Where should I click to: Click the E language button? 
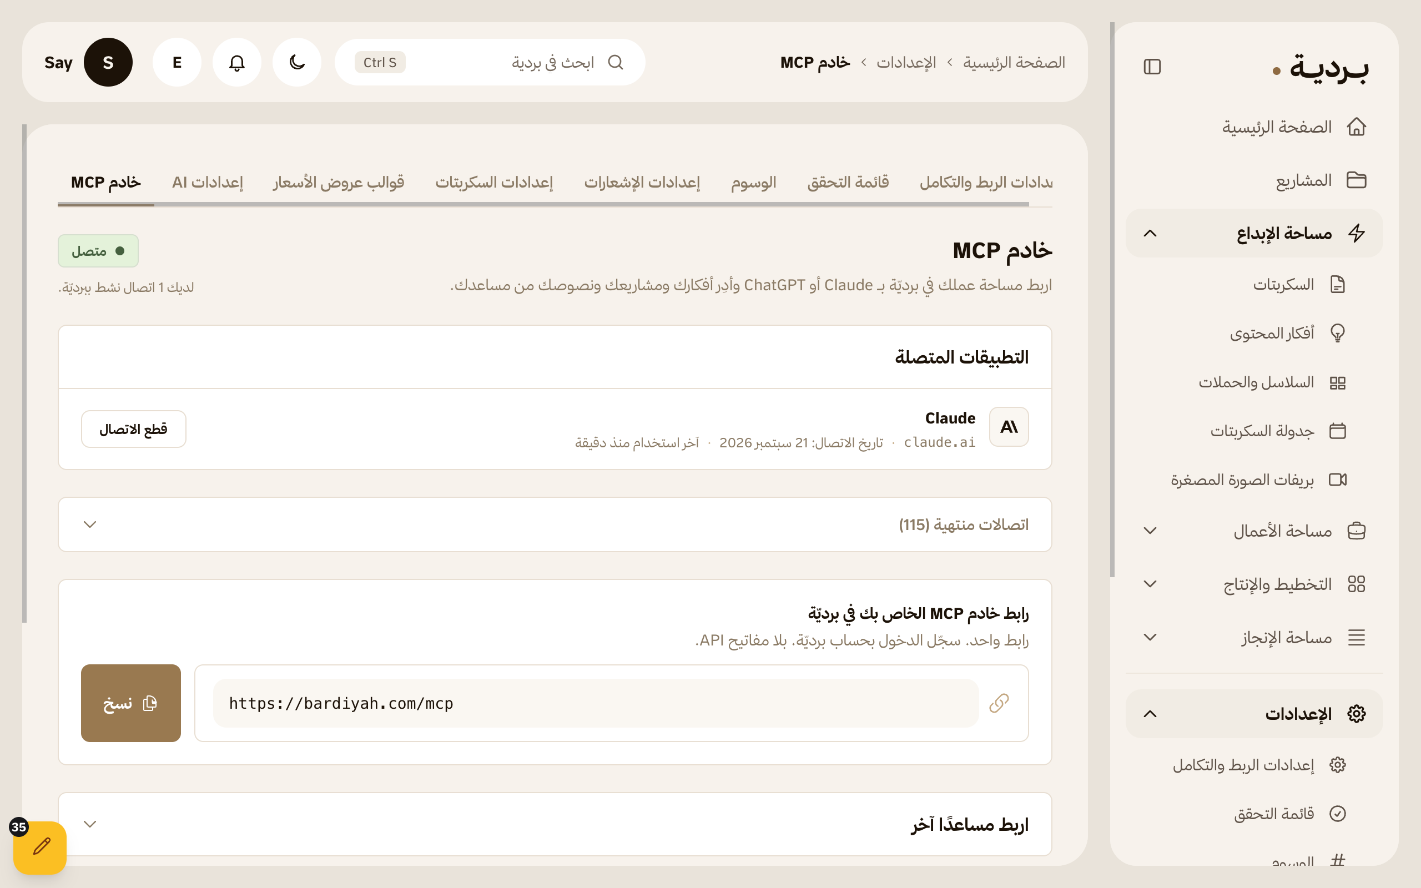click(x=177, y=62)
